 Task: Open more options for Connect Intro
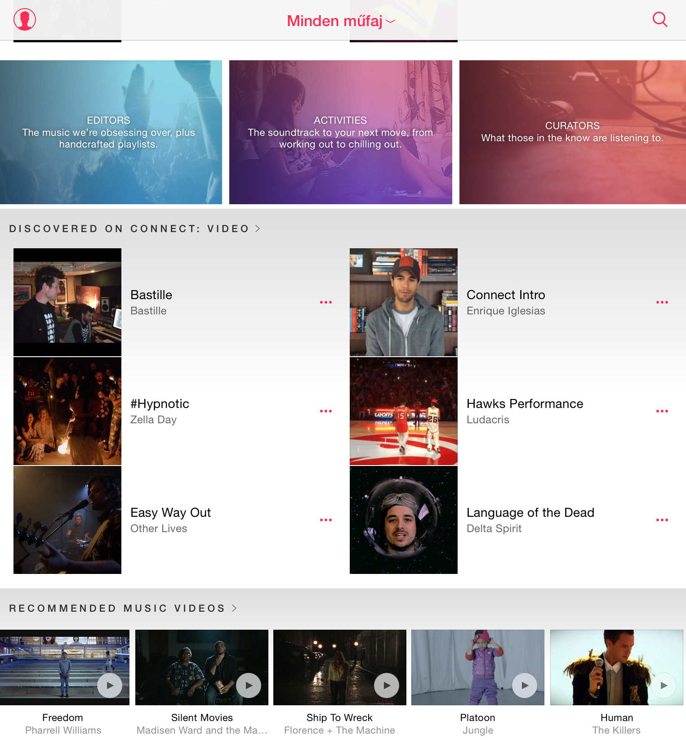click(x=662, y=302)
